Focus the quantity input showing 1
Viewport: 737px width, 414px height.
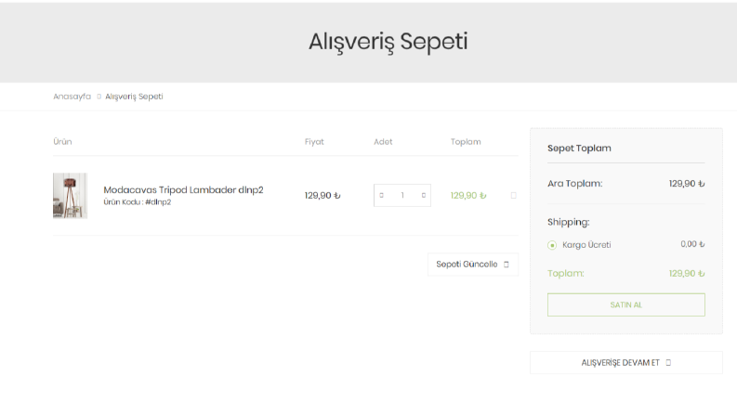[x=402, y=195]
